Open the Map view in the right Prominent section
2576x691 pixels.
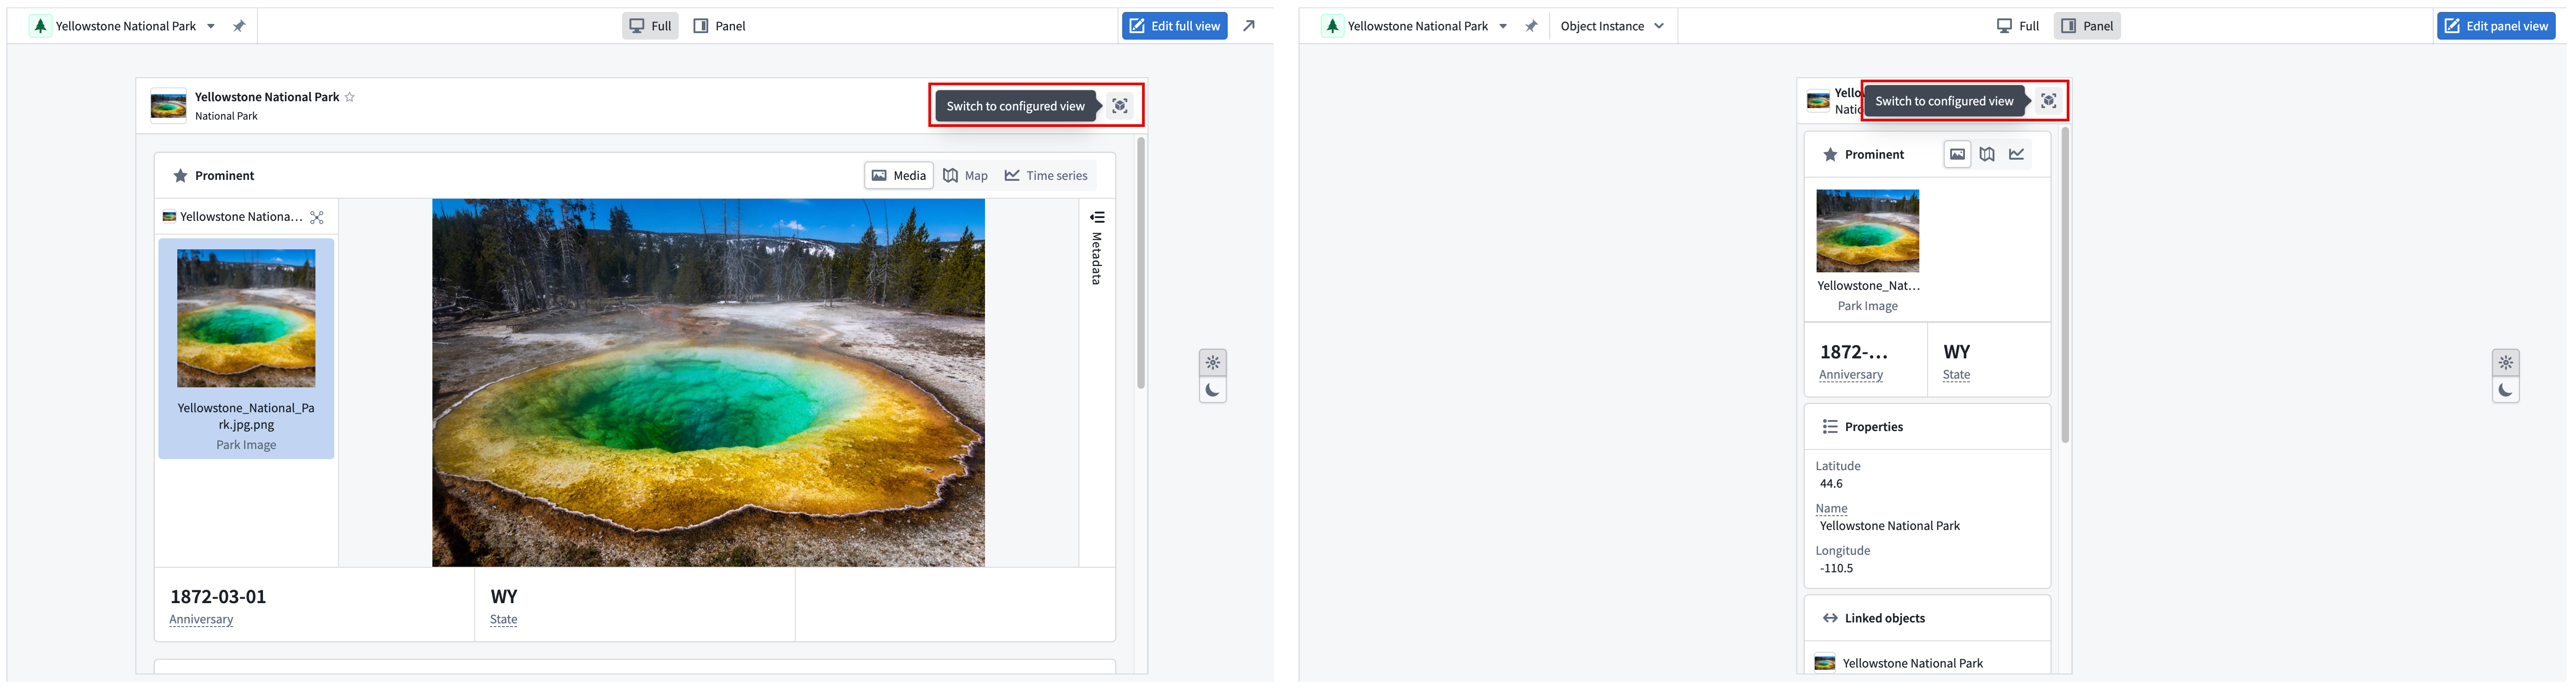[x=1987, y=154]
